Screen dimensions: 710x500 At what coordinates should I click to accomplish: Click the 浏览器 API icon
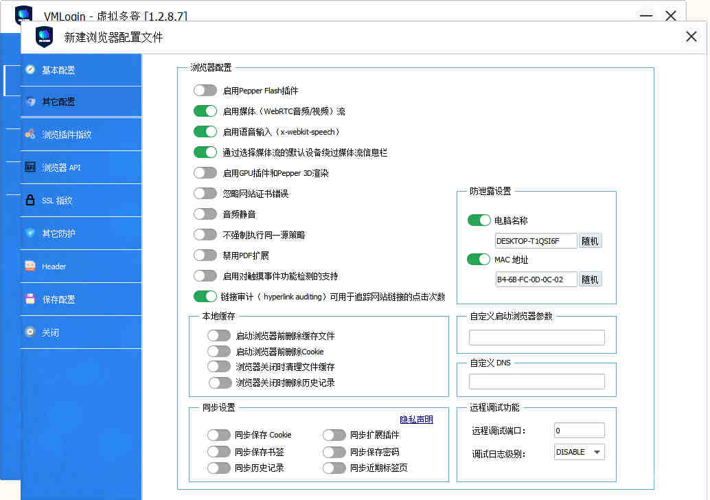30,167
